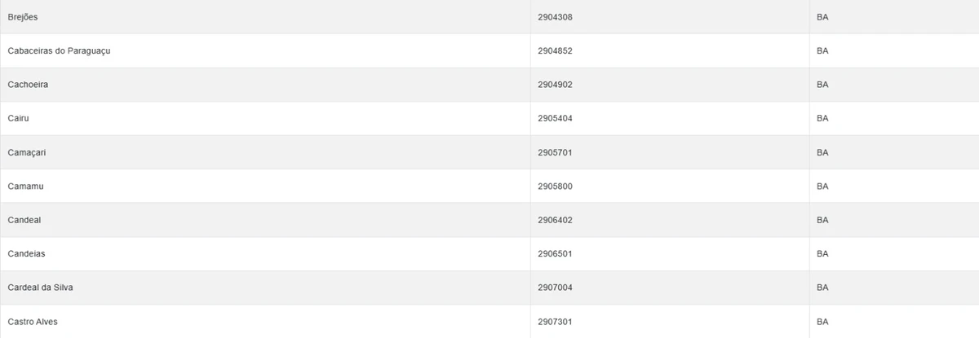
Task: Click code 2905701 for Camaçari
Action: pyautogui.click(x=555, y=152)
